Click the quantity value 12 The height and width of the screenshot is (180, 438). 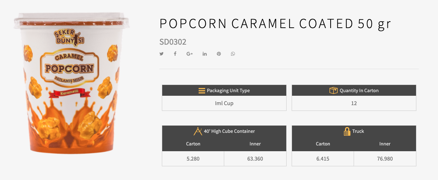tap(354, 103)
